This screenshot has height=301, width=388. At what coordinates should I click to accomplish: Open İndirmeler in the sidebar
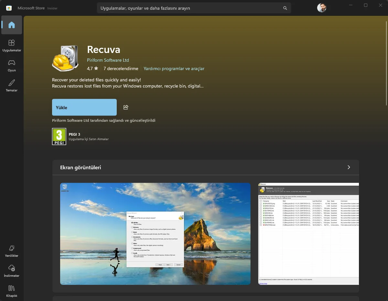(x=12, y=271)
